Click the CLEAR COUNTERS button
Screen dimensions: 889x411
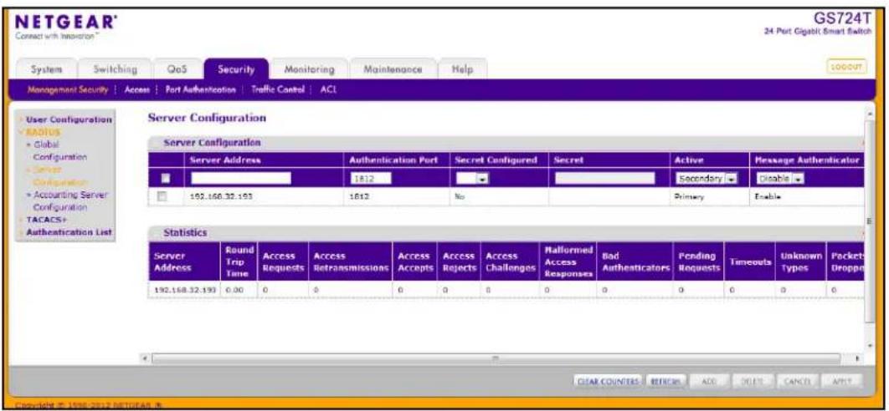(607, 381)
